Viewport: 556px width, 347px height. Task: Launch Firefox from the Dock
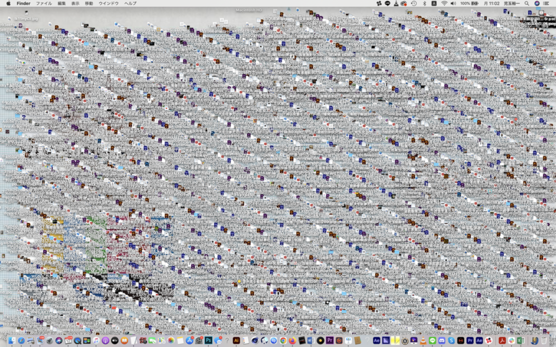[292, 340]
